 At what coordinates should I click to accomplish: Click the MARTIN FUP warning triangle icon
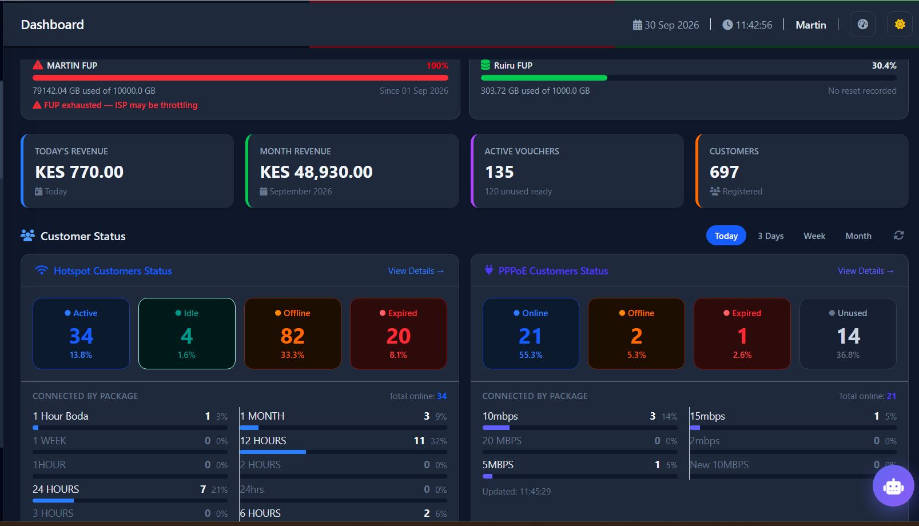pyautogui.click(x=38, y=65)
